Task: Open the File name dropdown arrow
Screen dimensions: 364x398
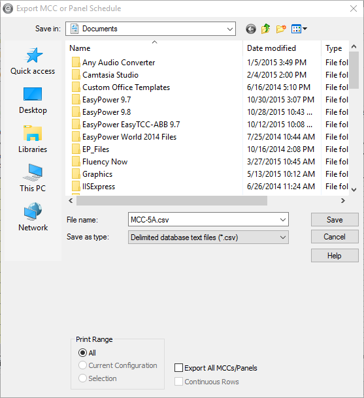Action: [283, 220]
